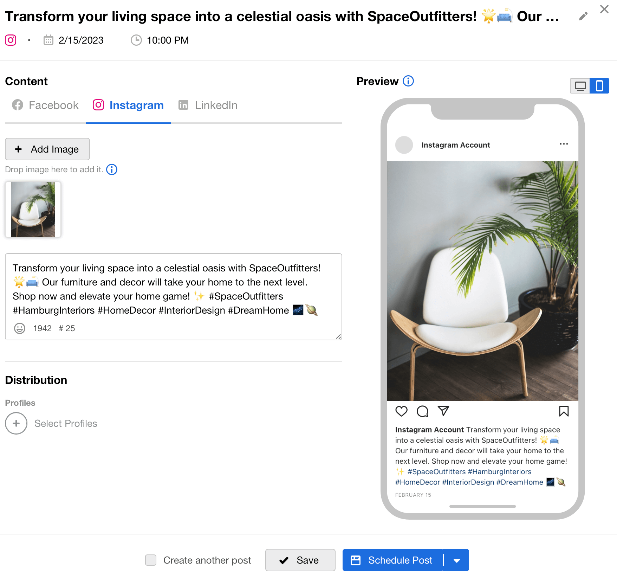Viewport: 617px width, 578px height.
Task: Select the chair image thumbnail
Action: pyautogui.click(x=33, y=210)
